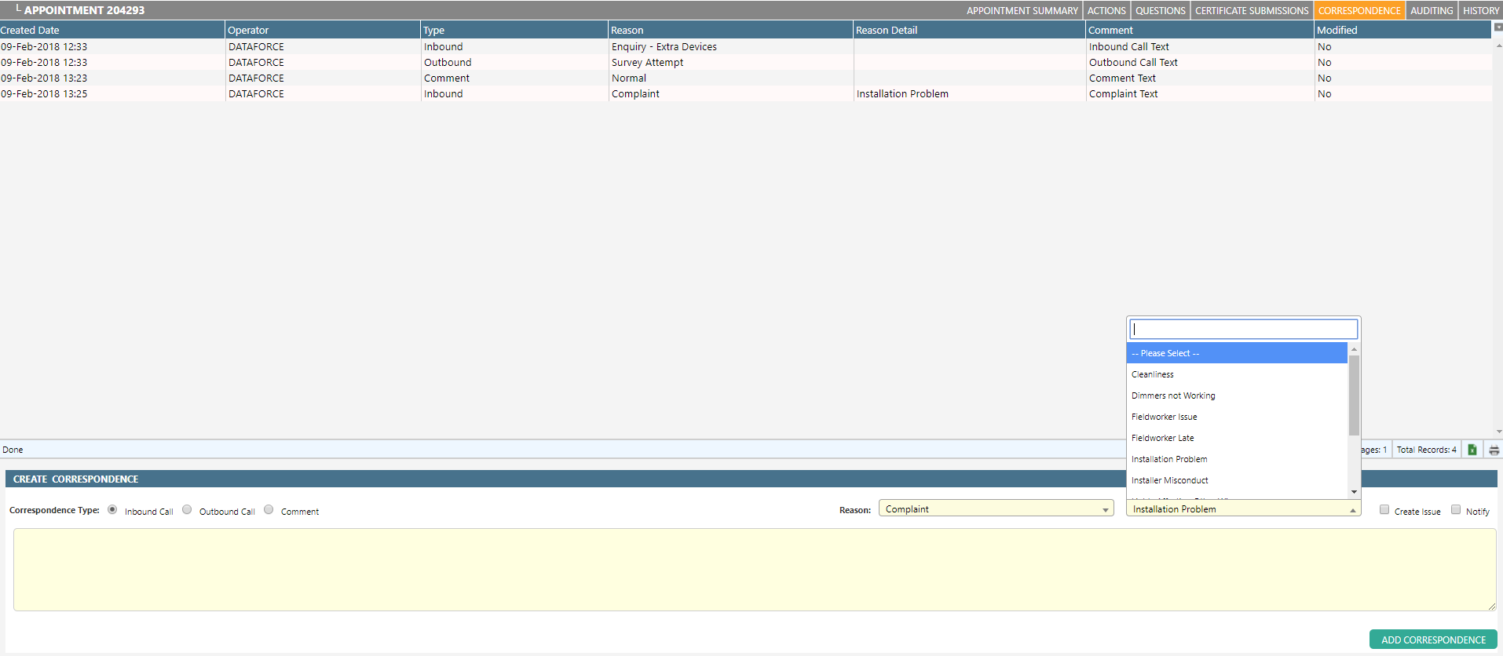Open the Appointment Summary tab
The width and height of the screenshot is (1503, 656).
pos(1022,11)
